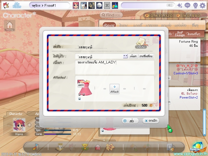Select the dark creature avatar icon

tap(92, 5)
